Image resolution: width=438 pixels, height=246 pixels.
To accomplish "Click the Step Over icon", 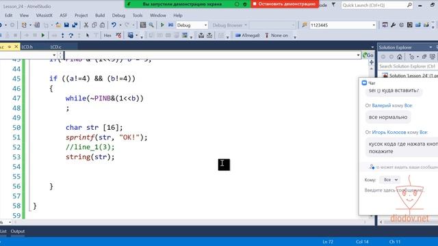I will point(71,36).
